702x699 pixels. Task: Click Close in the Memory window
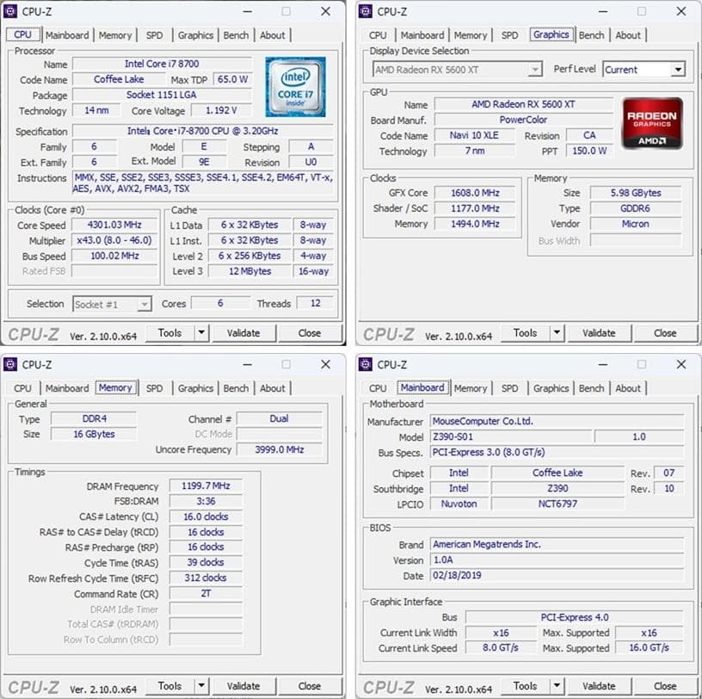tap(309, 685)
